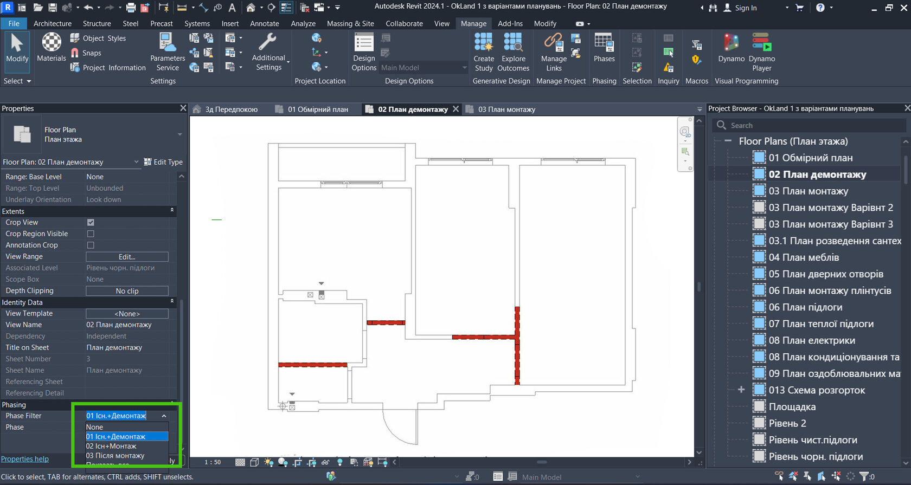Expand the 013 Схема розгорток tree node
Viewport: 911px width, 485px height.
pyautogui.click(x=741, y=390)
